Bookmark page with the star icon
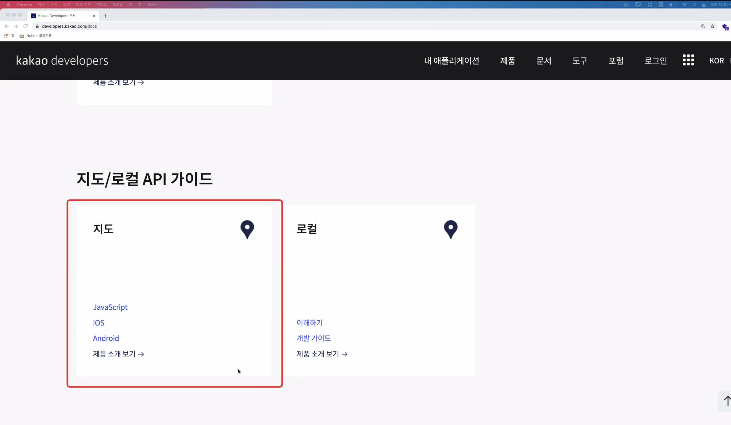 pyautogui.click(x=713, y=26)
